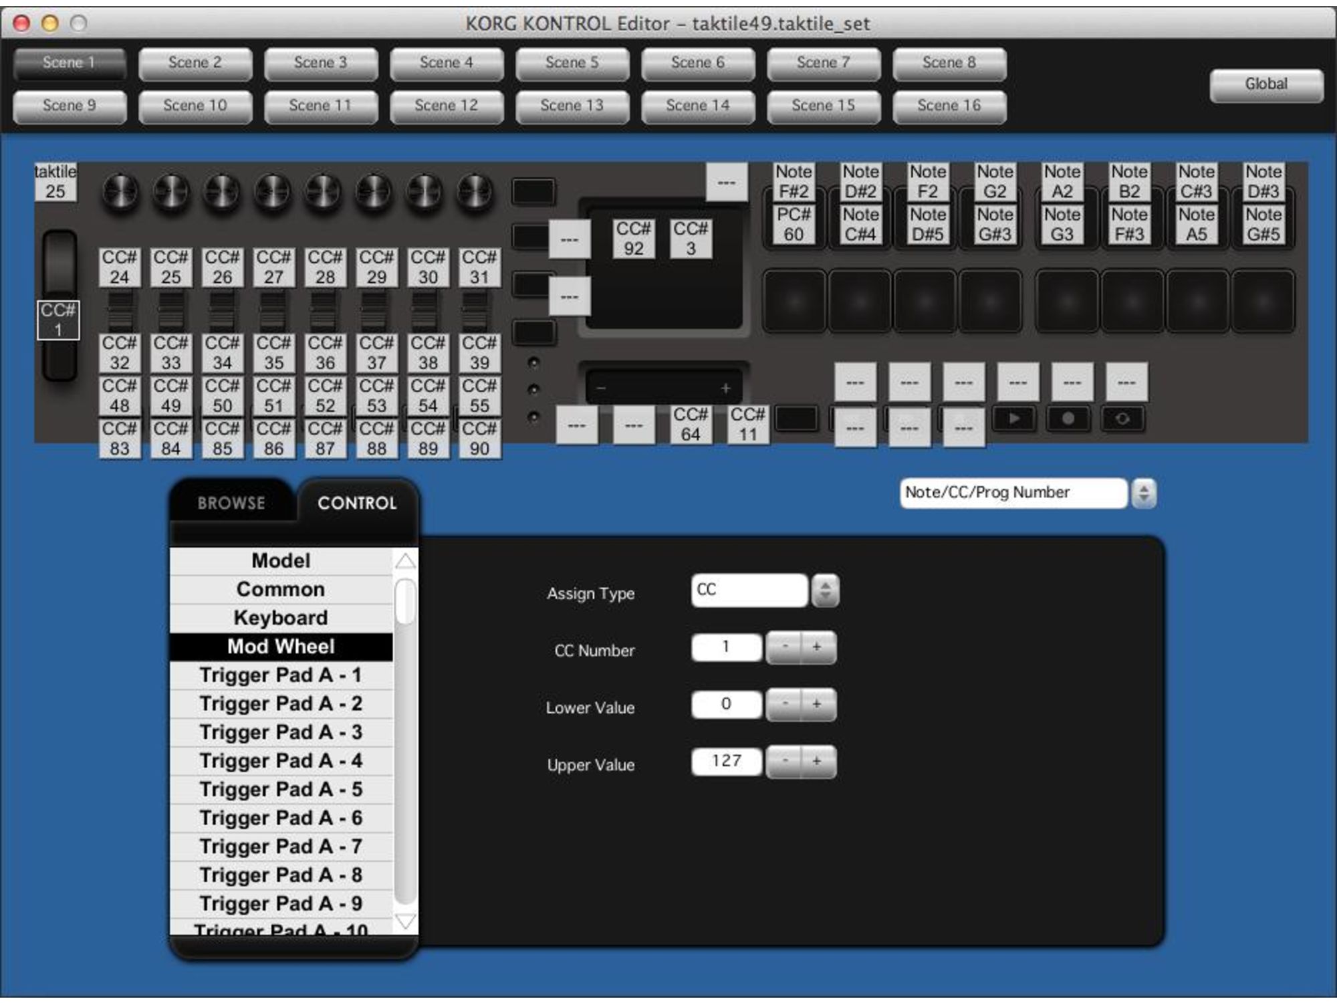Select the CC# 24 slider assignment
This screenshot has width=1337, height=1003.
click(120, 267)
